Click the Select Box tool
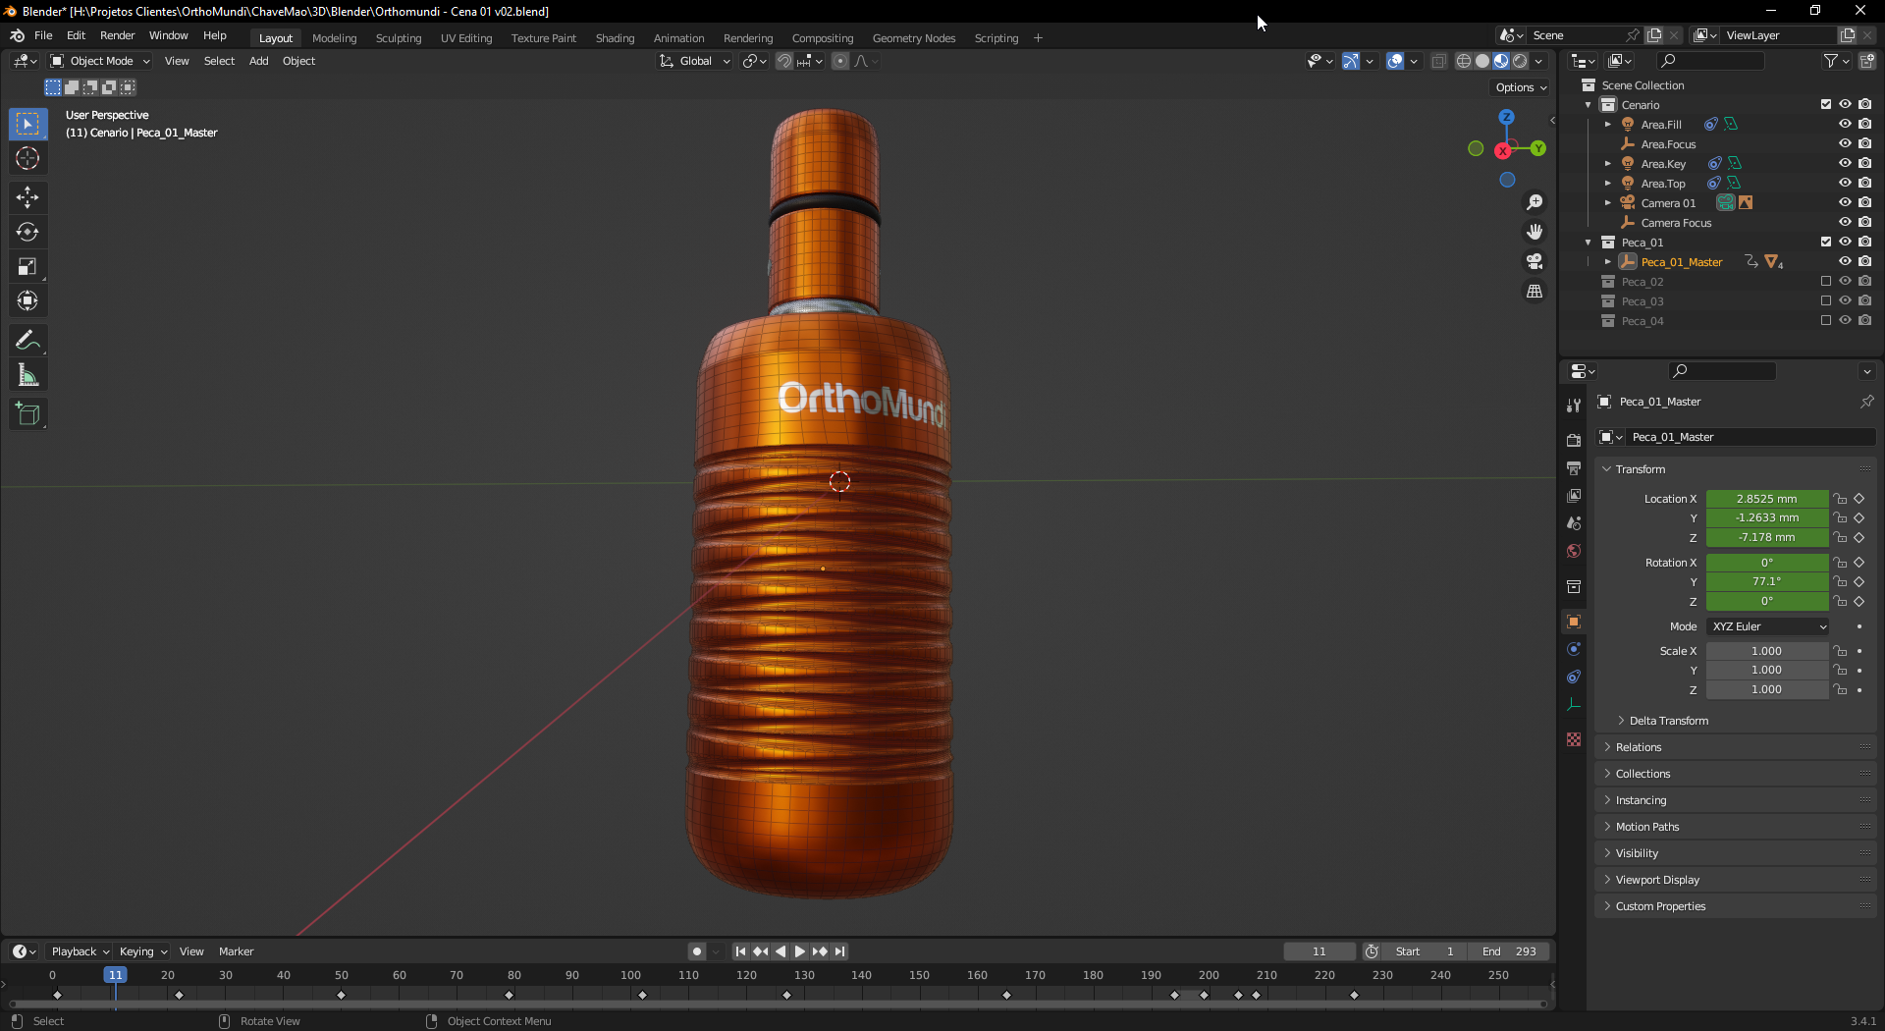1885x1031 pixels. [27, 124]
